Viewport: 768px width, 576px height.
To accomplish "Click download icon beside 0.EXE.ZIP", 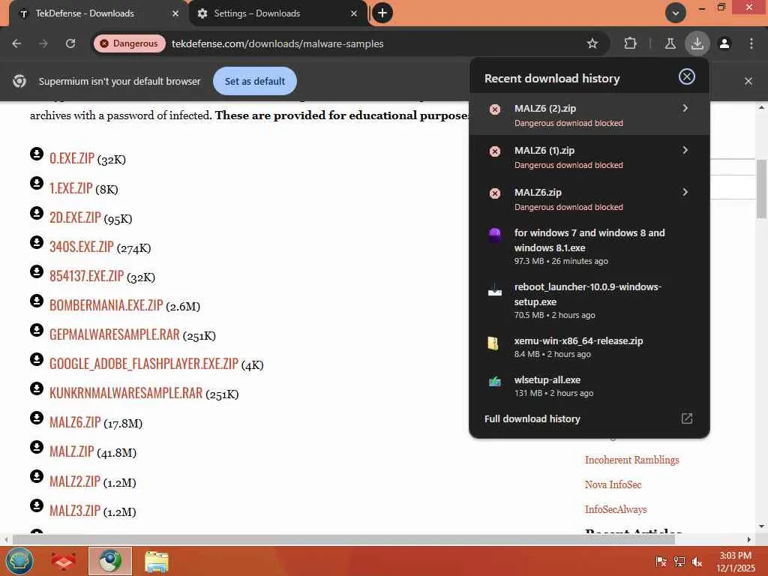I will pos(37,154).
